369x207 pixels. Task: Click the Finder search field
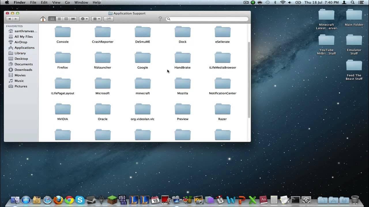pyautogui.click(x=207, y=19)
